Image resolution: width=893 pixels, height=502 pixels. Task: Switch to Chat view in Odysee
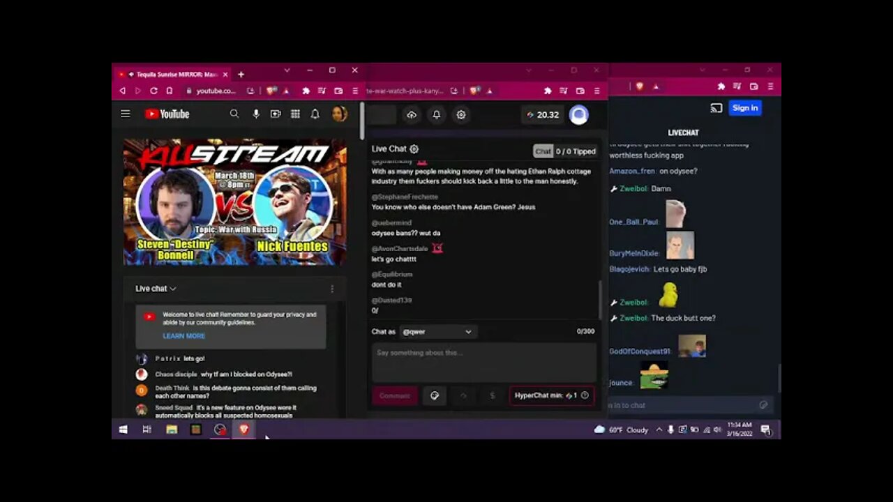pyautogui.click(x=543, y=151)
